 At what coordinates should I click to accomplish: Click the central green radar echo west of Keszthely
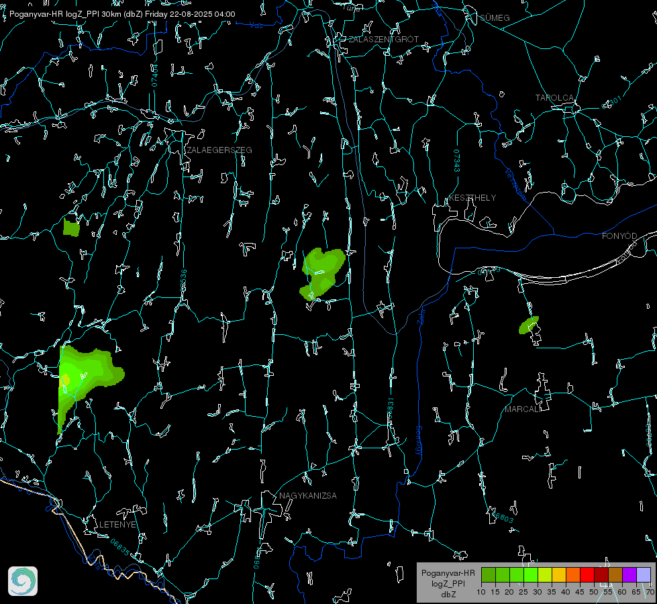tap(323, 272)
